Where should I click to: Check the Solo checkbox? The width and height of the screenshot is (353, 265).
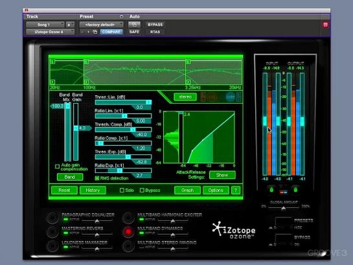tap(122, 190)
